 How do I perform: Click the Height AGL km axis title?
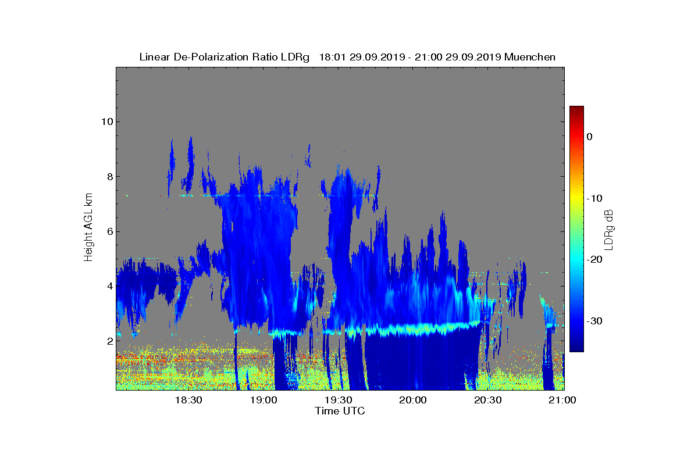click(x=88, y=228)
